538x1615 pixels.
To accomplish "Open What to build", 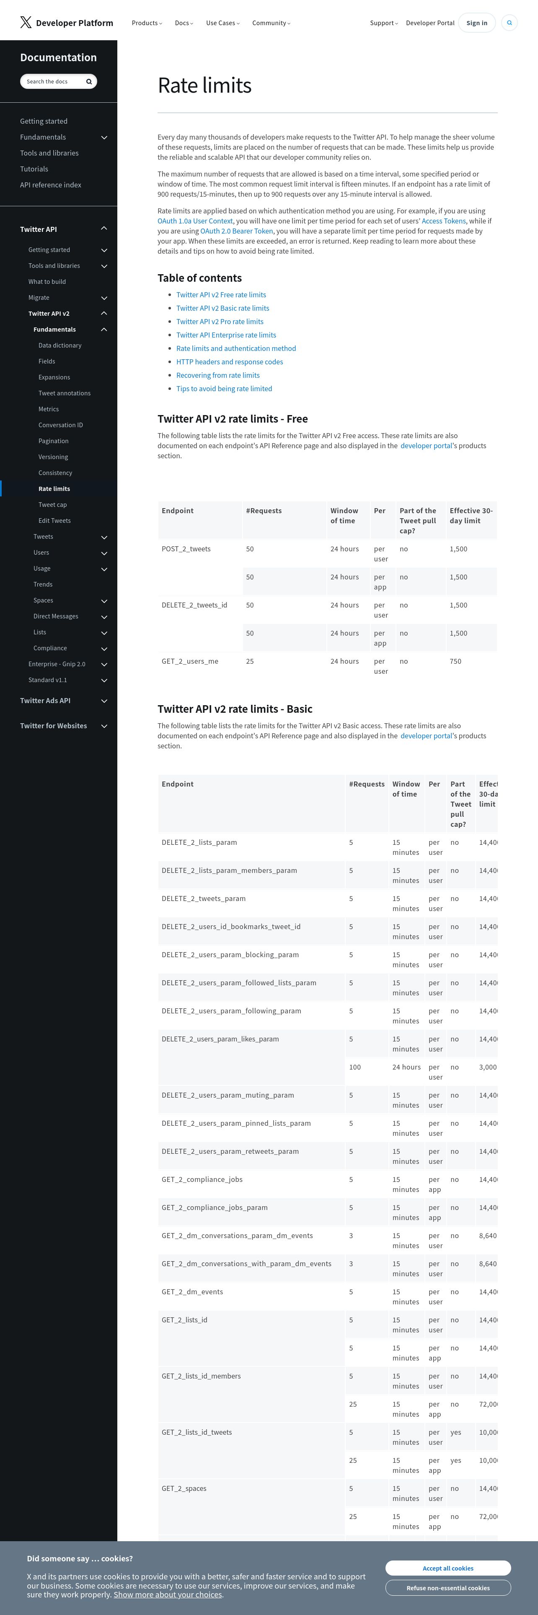I will (47, 282).
